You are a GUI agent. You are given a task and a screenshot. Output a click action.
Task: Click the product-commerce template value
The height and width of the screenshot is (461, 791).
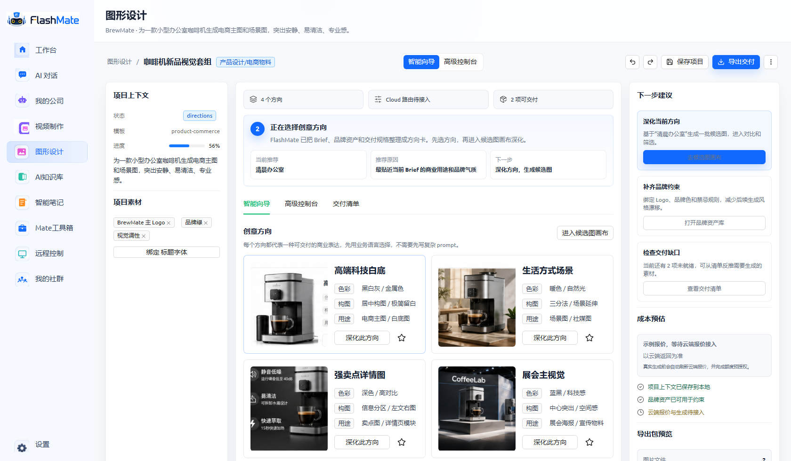click(195, 131)
